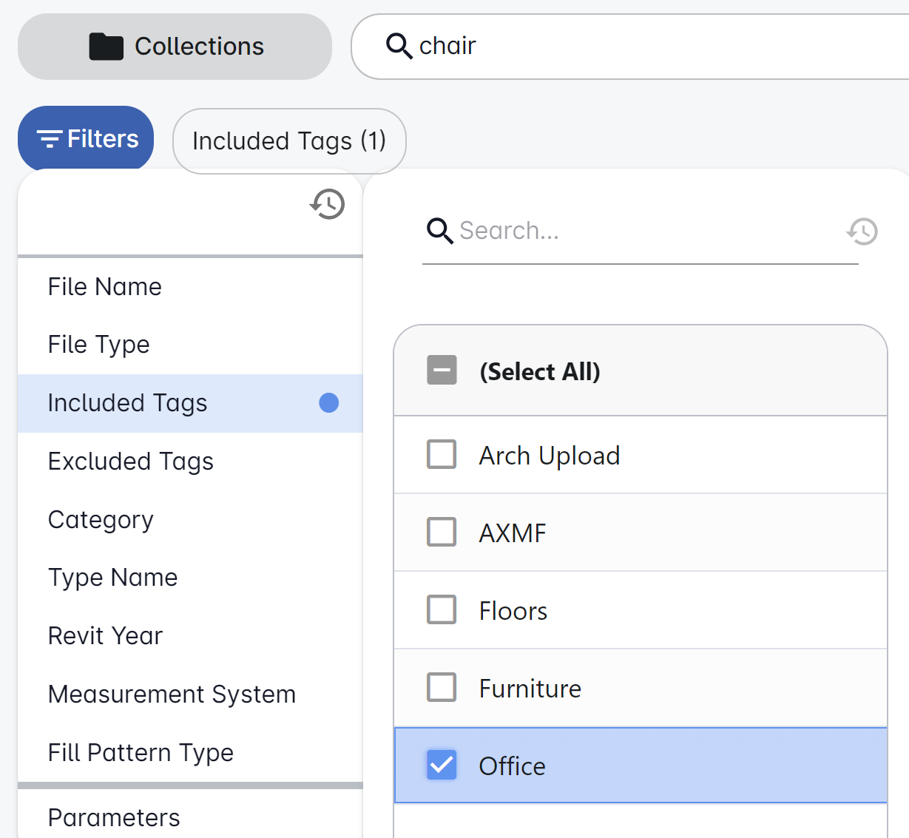Click the blue active indicator dot on Included Tags
This screenshot has height=838, width=909.
(x=328, y=402)
